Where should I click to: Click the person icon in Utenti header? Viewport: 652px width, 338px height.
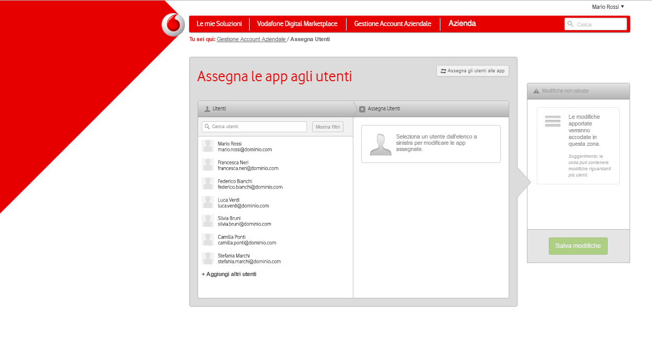point(207,109)
